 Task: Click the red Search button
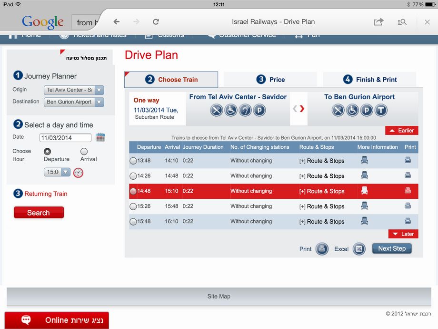[39, 213]
